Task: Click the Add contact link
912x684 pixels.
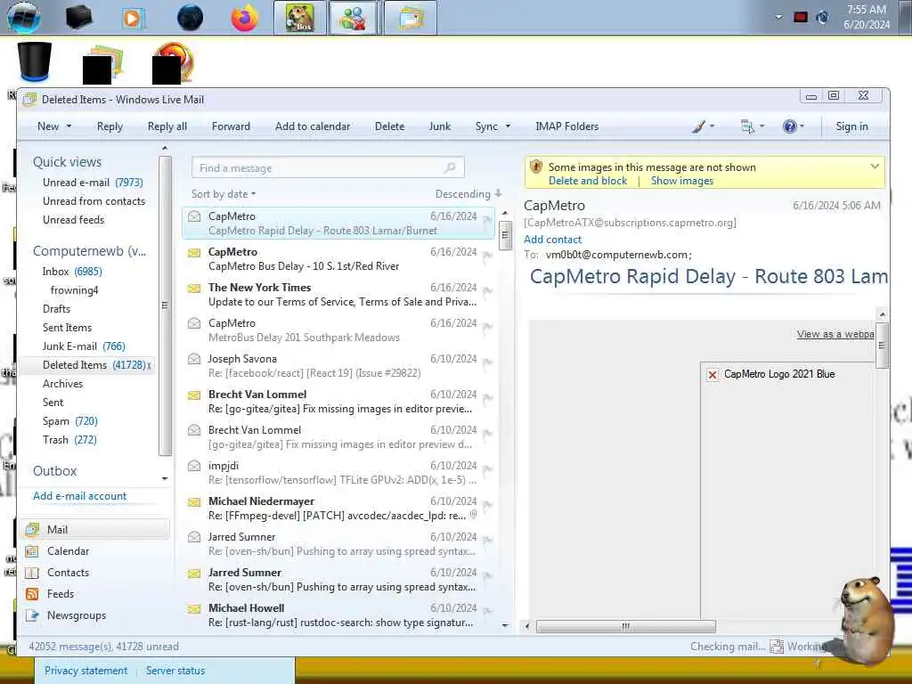Action: click(x=552, y=240)
